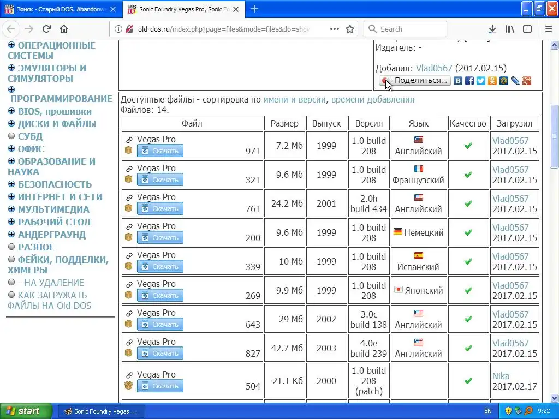The width and height of the screenshot is (559, 419).
Task: Click the Размер column header
Action: (x=284, y=124)
